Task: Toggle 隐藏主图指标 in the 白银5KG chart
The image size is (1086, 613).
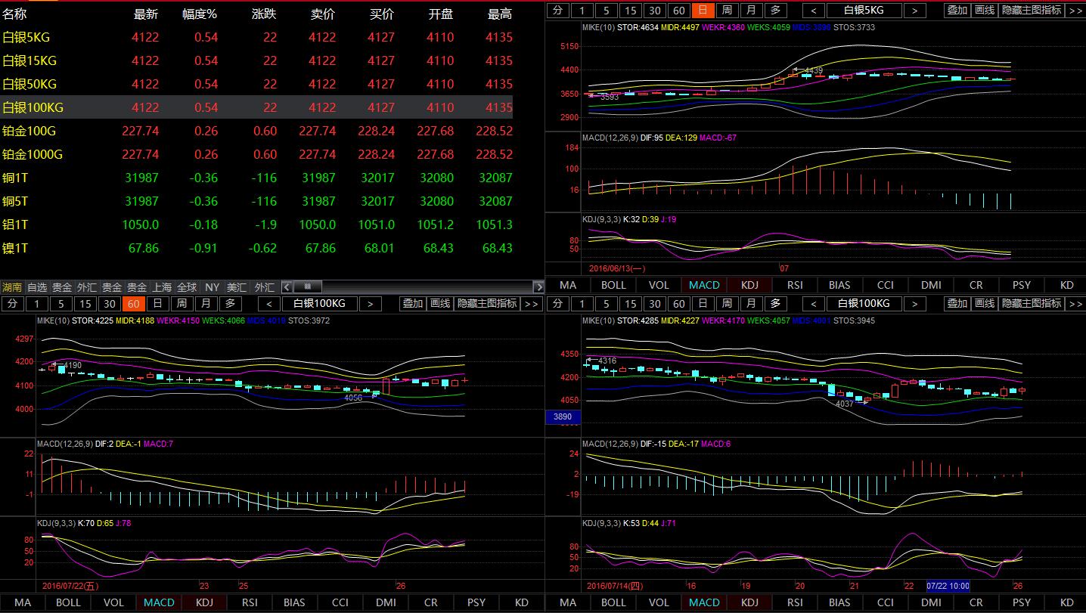Action: point(1031,10)
